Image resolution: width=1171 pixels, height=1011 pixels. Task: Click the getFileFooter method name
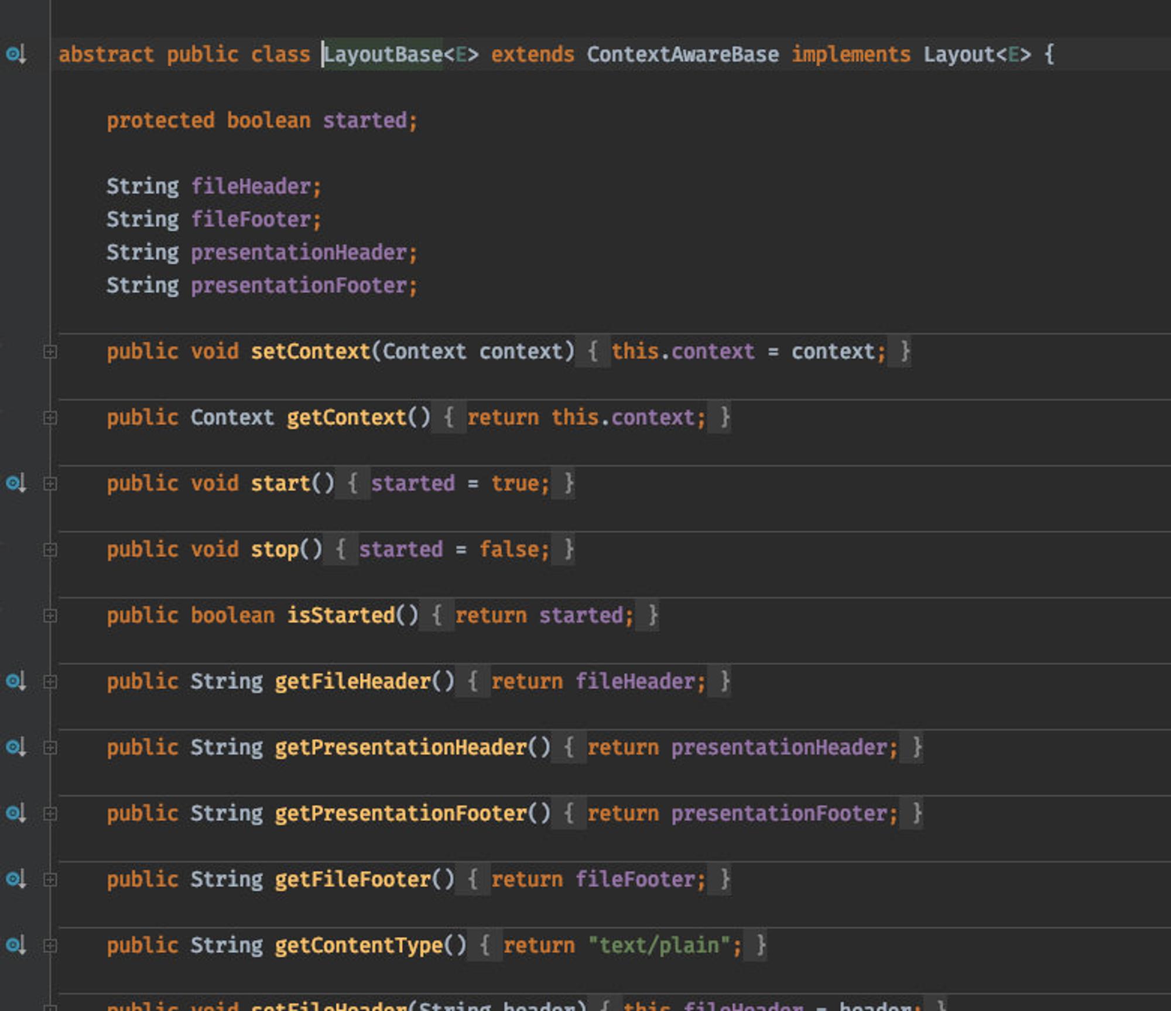click(353, 879)
